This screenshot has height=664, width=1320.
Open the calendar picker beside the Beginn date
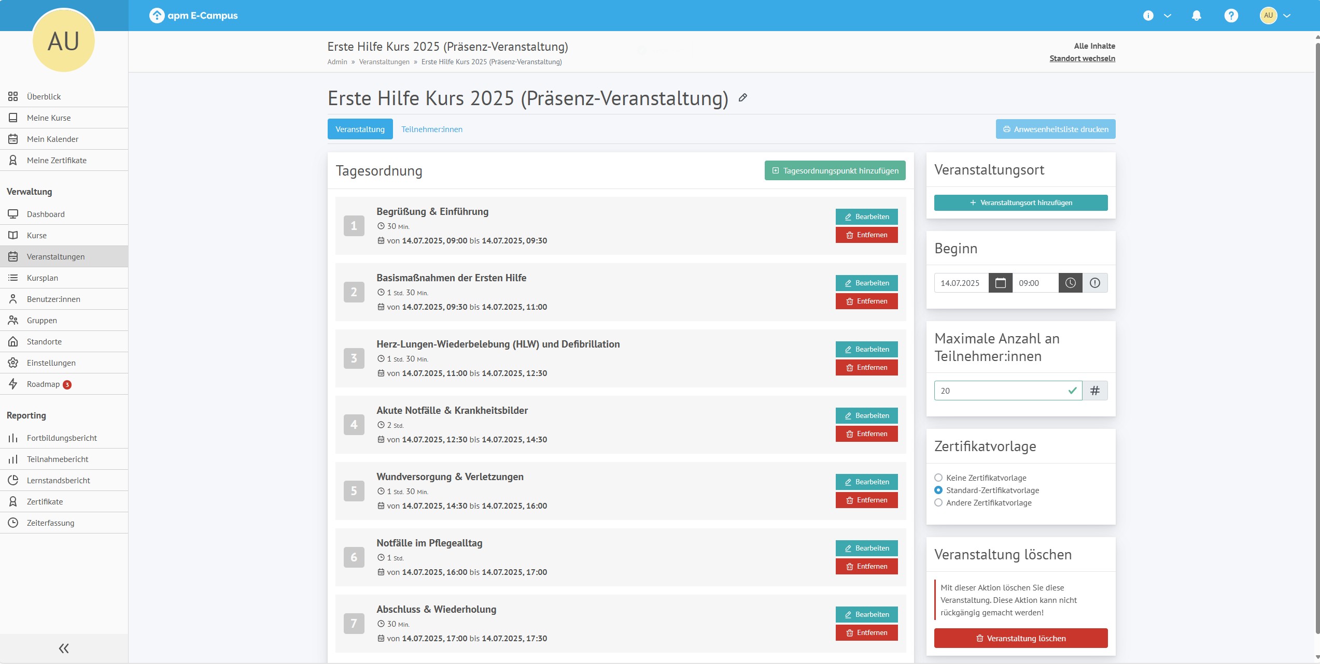[x=1000, y=283]
